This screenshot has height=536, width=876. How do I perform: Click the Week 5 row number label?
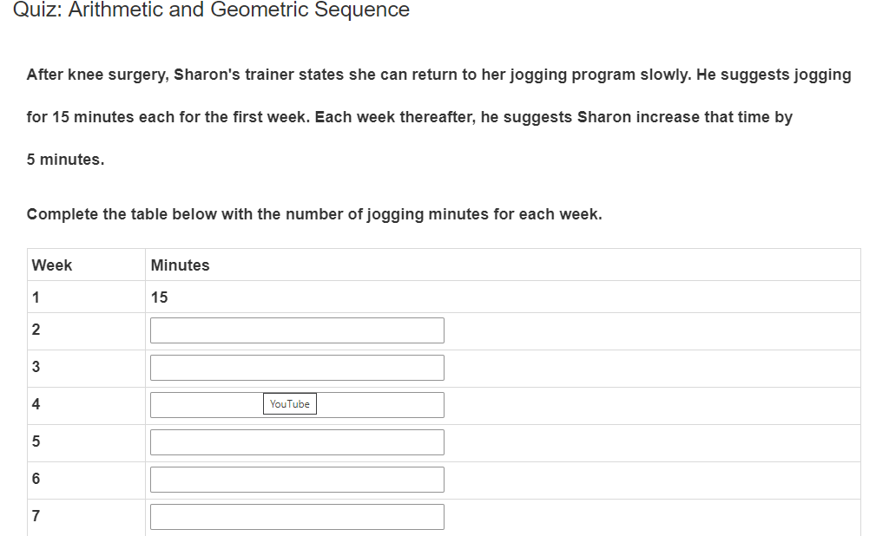36,441
